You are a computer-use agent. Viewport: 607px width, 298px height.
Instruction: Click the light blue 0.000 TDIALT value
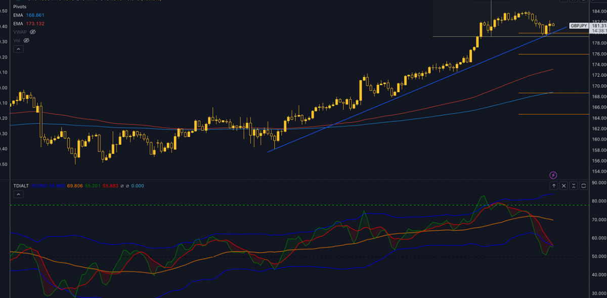coord(137,186)
